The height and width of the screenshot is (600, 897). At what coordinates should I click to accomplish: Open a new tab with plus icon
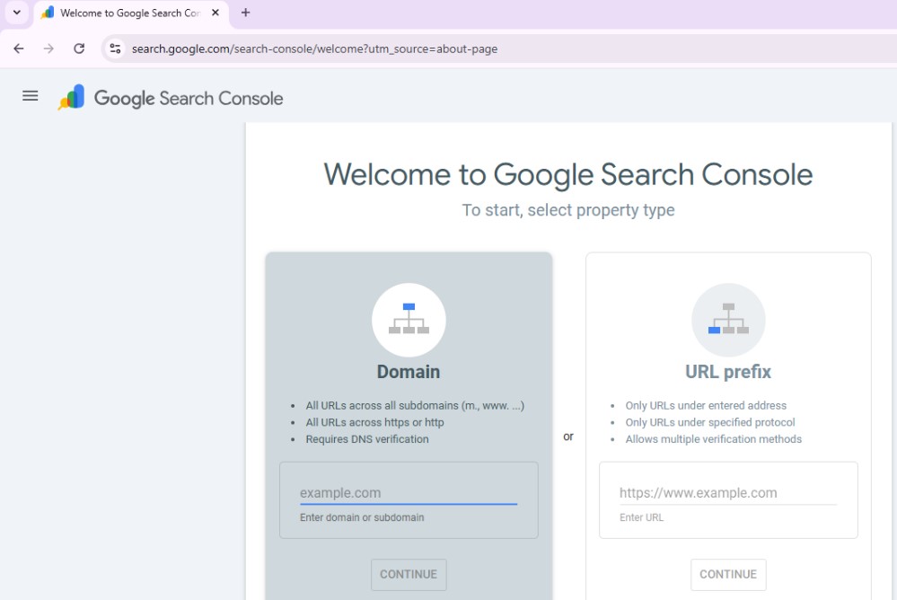[x=245, y=13]
